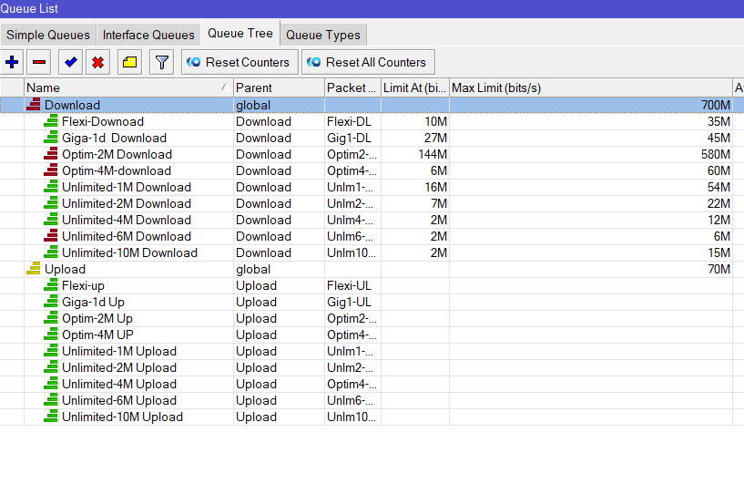Click the Unlimited-4M Download queue icon
Viewport: 744px width, 484px height.
51,220
